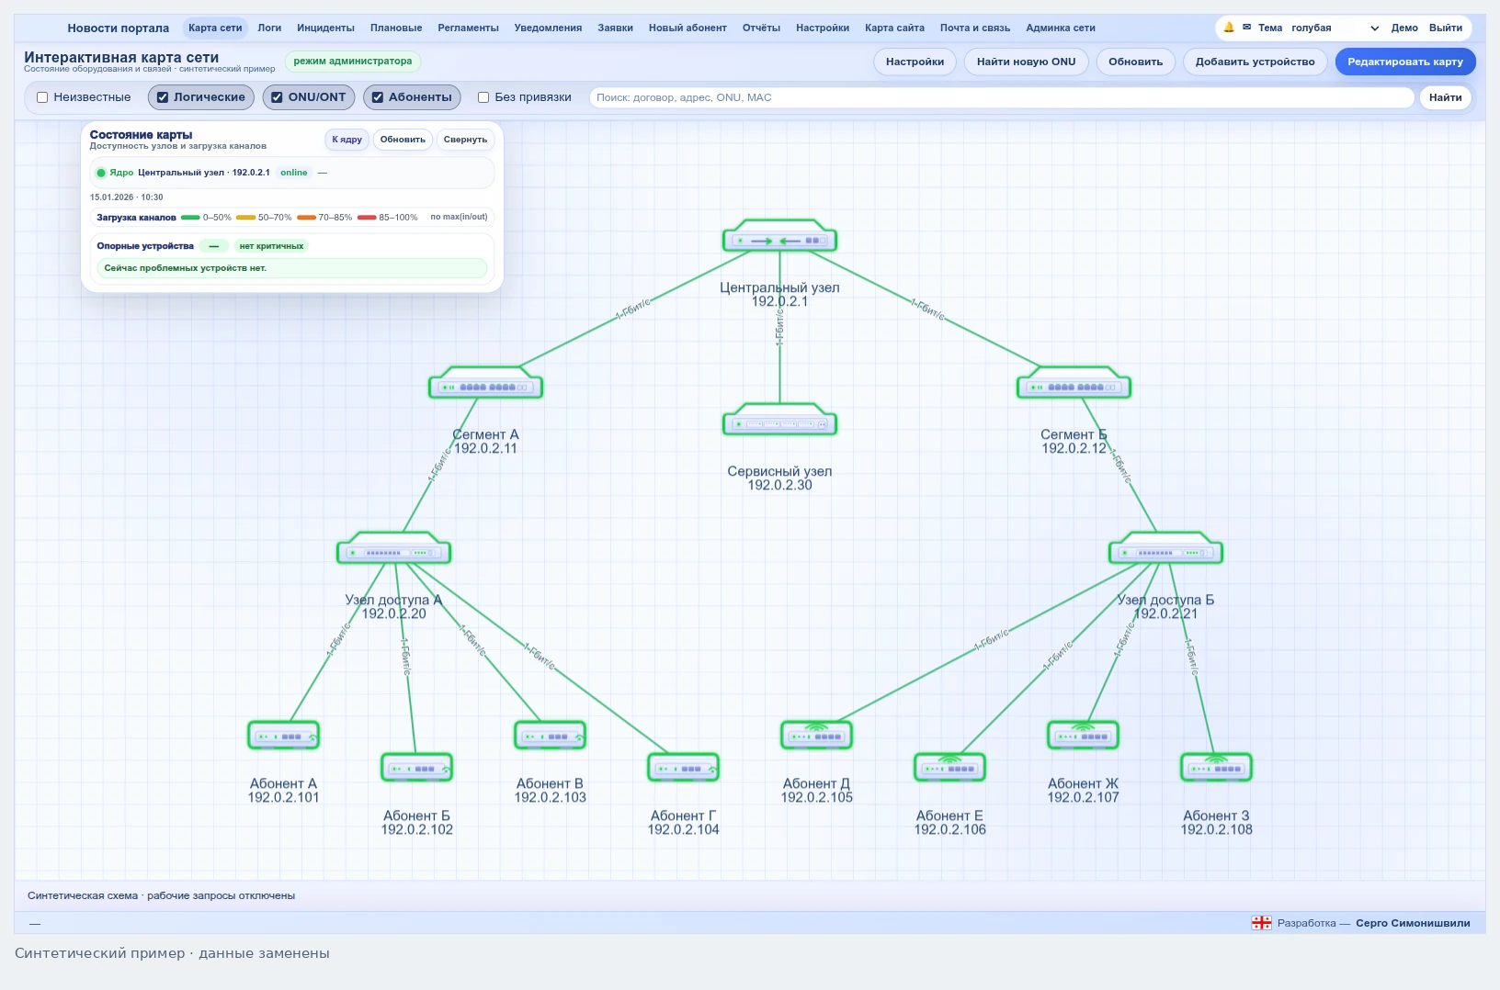Screen dimensions: 1500x990
Task: Open the Инциденты menu item
Action: [325, 28]
